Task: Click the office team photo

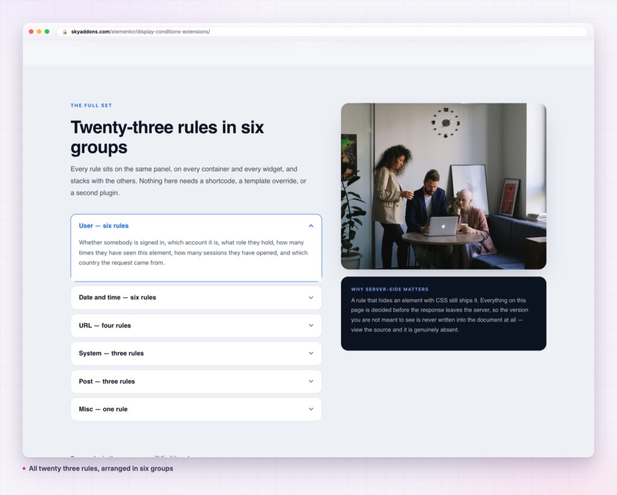Action: point(443,186)
